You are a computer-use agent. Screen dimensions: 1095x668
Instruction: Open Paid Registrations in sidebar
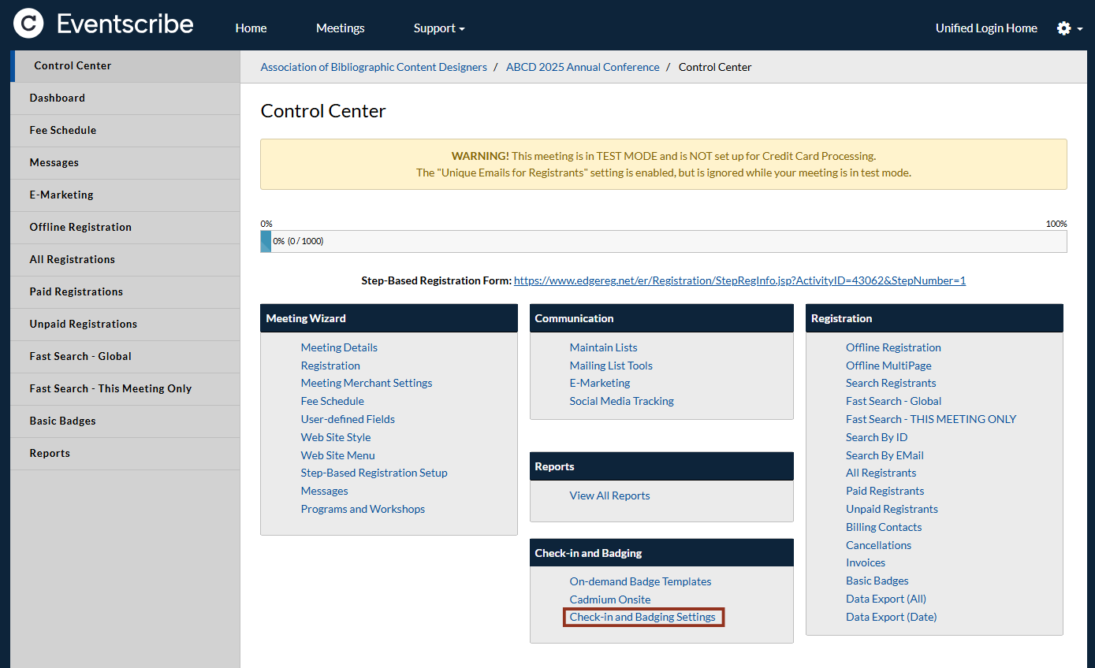tap(125, 292)
